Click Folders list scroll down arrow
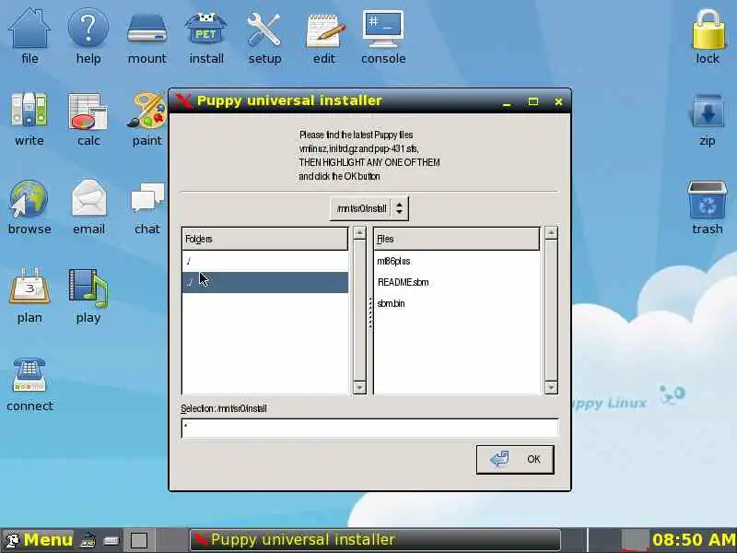The width and height of the screenshot is (737, 553). click(x=359, y=387)
